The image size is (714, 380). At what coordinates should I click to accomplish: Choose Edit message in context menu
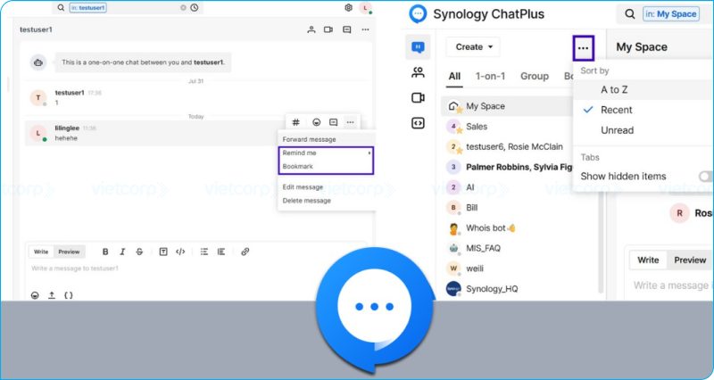coord(303,187)
